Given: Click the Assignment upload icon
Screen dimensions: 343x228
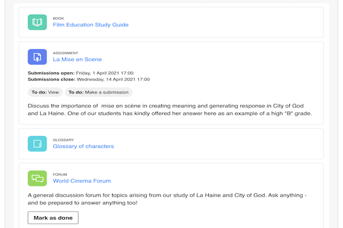Looking at the screenshot, I should (x=37, y=56).
